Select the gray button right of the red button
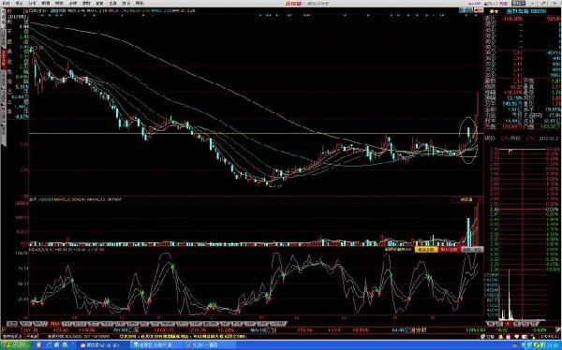 (472, 249)
